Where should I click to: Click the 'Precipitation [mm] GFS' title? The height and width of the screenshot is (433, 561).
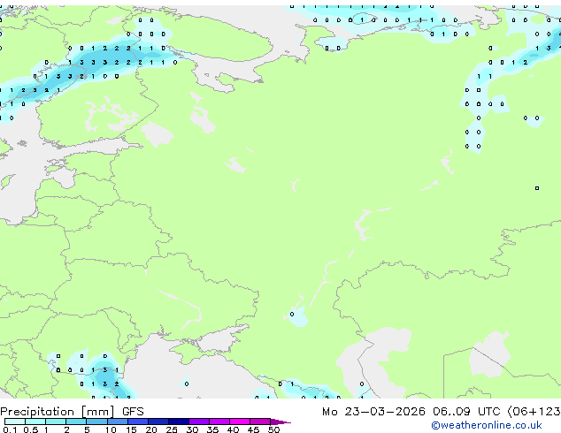coord(72,412)
